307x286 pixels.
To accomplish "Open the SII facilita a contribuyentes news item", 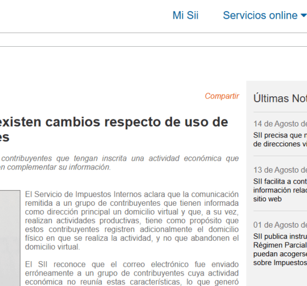I will coord(280,190).
